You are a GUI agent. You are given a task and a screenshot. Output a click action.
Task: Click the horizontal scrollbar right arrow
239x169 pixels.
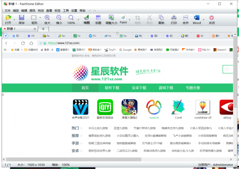tap(231, 159)
